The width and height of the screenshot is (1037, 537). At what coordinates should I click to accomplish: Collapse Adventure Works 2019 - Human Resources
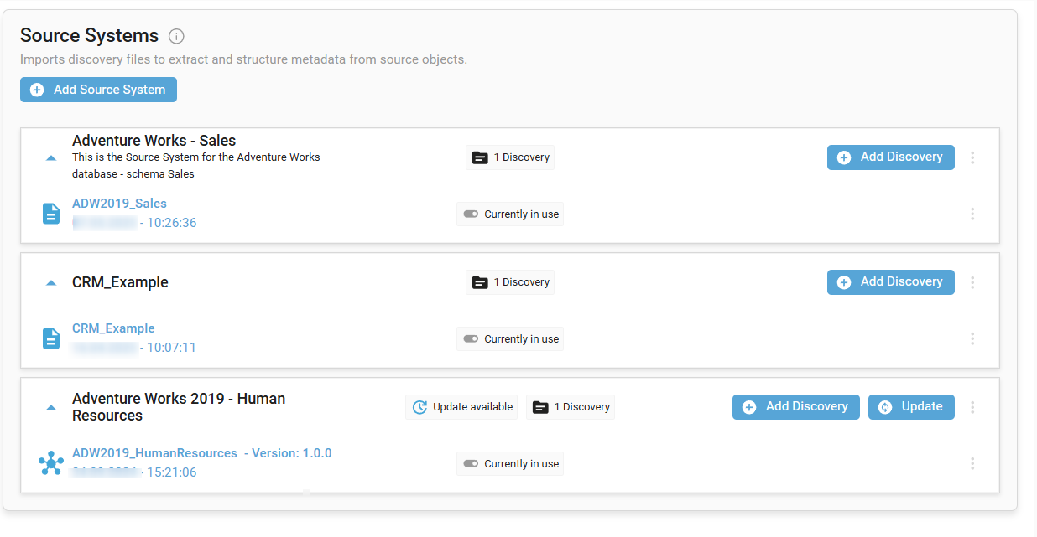[x=51, y=407]
